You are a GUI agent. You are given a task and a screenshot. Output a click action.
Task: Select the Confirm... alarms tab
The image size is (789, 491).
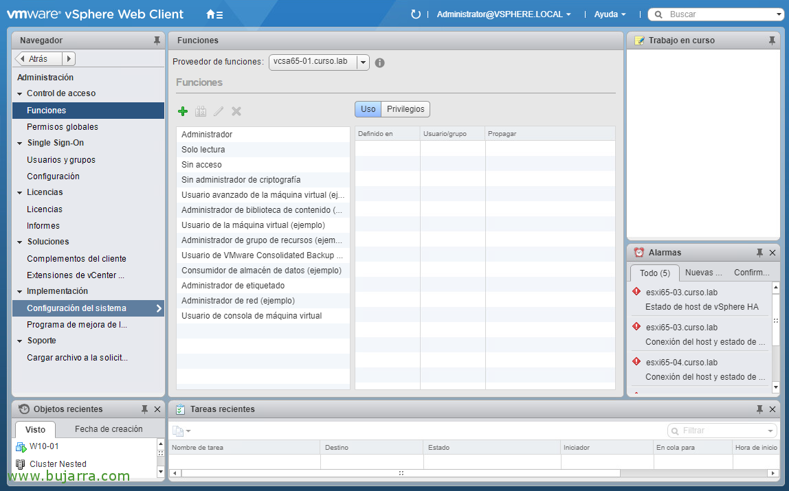pyautogui.click(x=752, y=273)
